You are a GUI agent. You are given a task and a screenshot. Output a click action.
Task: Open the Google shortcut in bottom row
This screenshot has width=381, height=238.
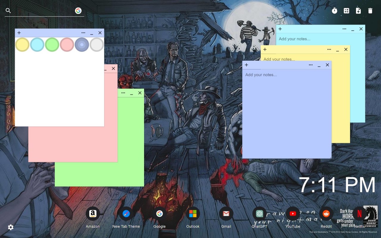click(x=160, y=214)
